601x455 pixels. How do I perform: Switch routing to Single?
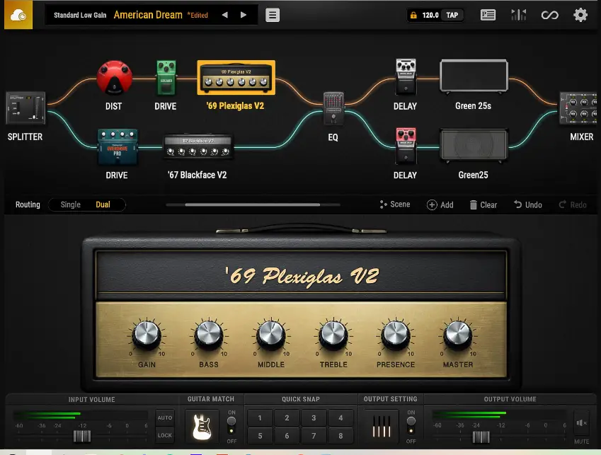click(x=71, y=205)
